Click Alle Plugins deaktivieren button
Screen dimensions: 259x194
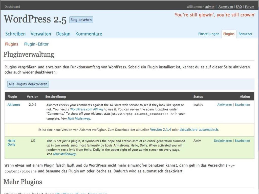tap(28, 84)
